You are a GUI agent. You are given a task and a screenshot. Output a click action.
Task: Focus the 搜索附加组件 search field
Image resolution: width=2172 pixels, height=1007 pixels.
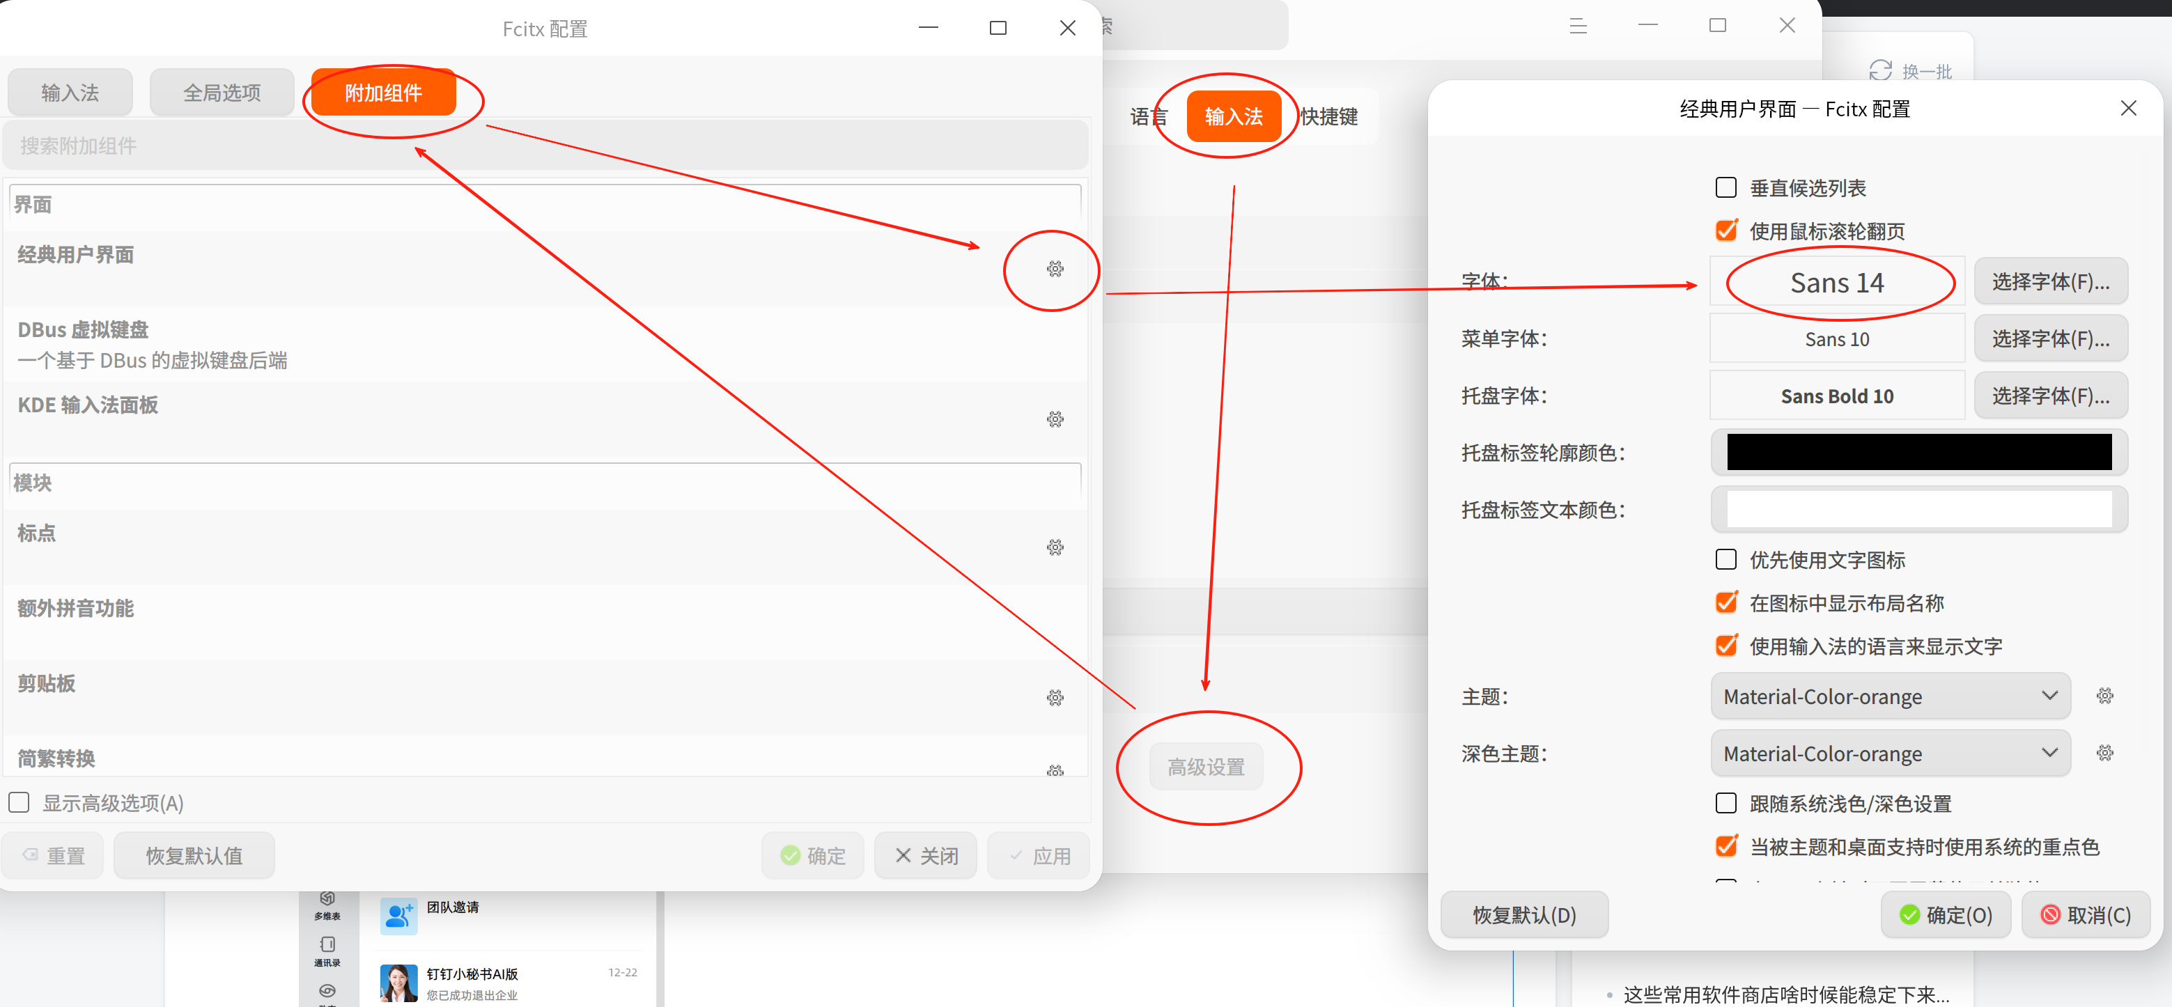[545, 145]
